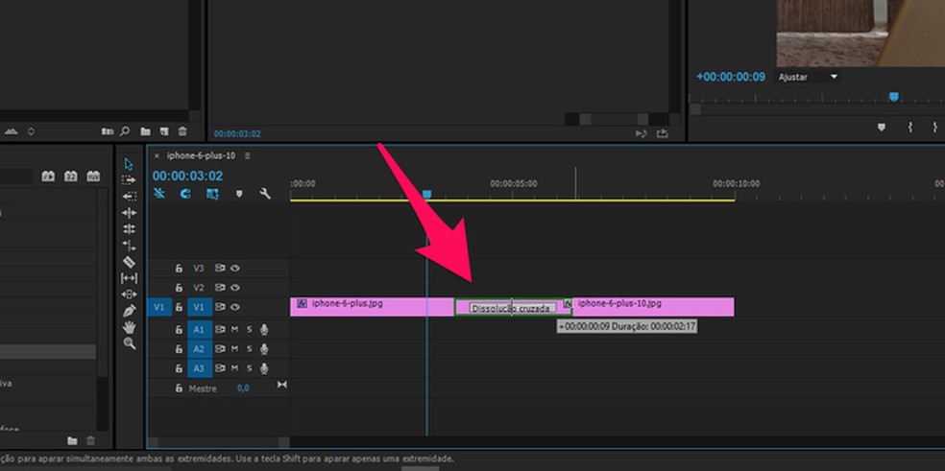Close the iphone-6-plus-10 sequence tab
The width and height of the screenshot is (945, 471).
(x=157, y=155)
